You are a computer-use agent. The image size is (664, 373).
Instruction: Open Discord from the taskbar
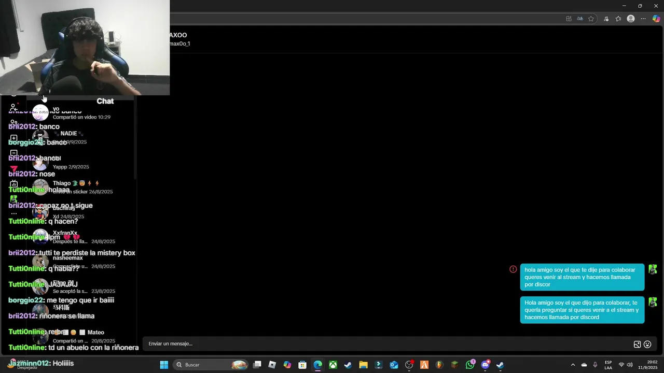coord(485,365)
